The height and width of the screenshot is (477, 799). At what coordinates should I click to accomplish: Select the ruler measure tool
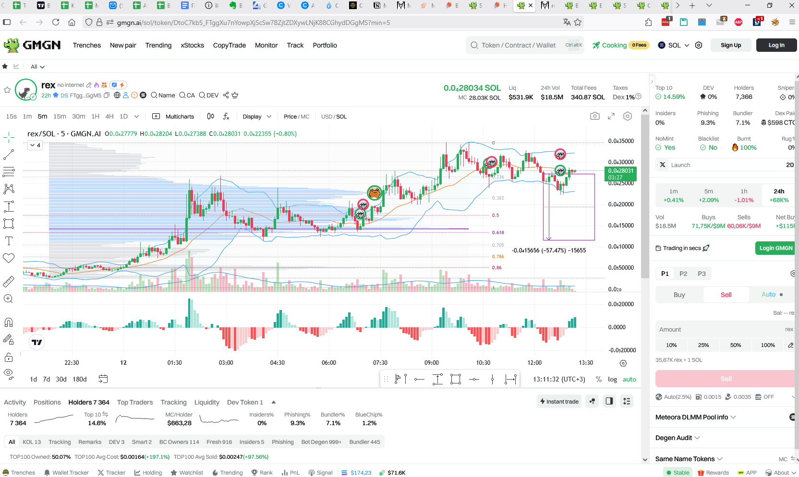point(9,282)
